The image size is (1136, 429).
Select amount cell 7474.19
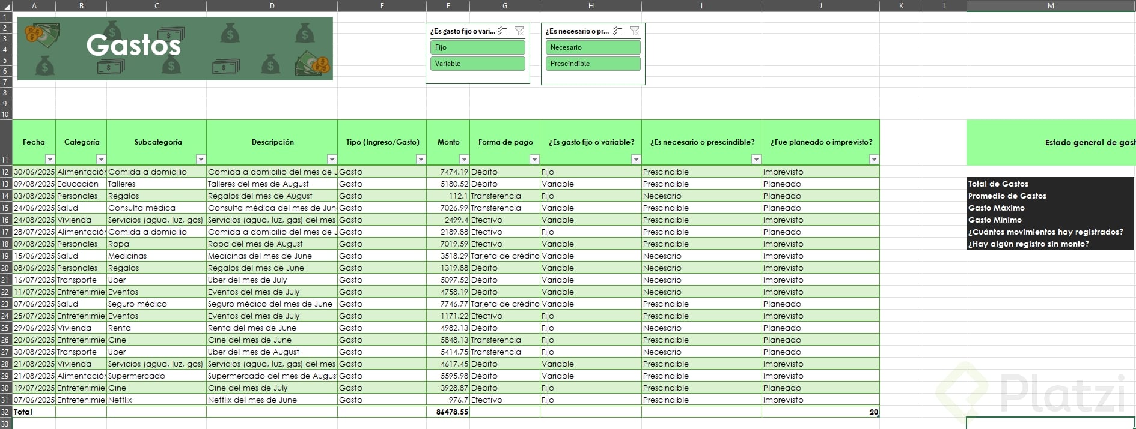click(x=448, y=172)
